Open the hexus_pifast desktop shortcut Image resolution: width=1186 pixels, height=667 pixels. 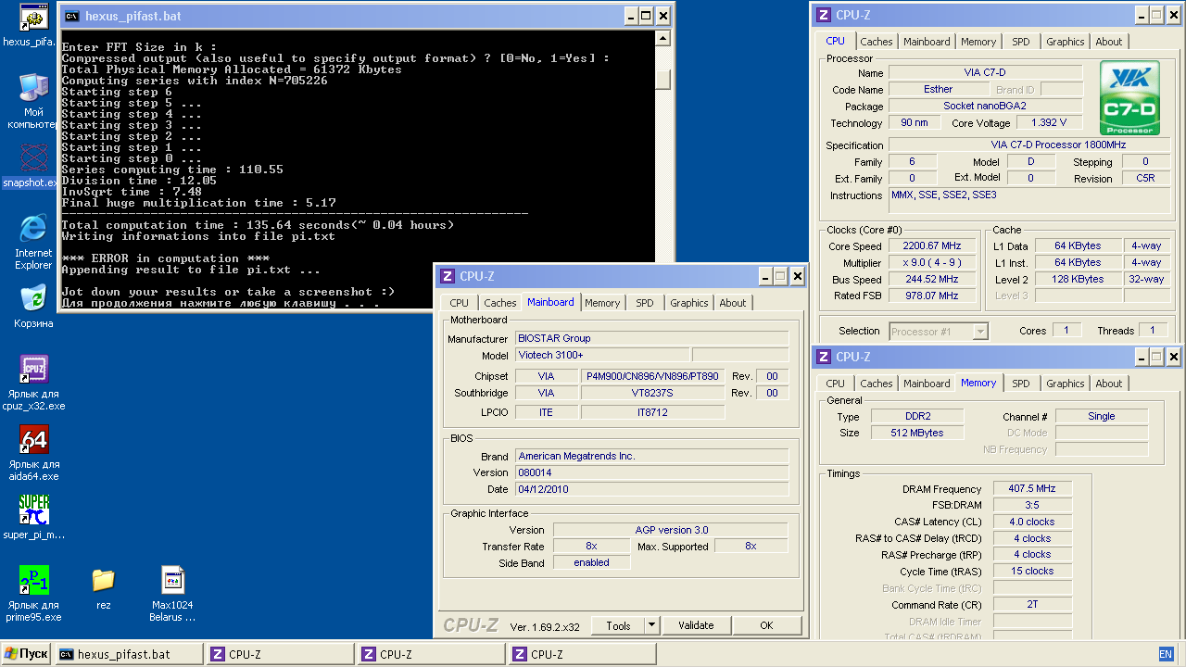click(34, 18)
